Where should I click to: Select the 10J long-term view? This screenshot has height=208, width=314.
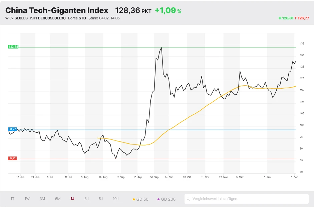[116, 199]
